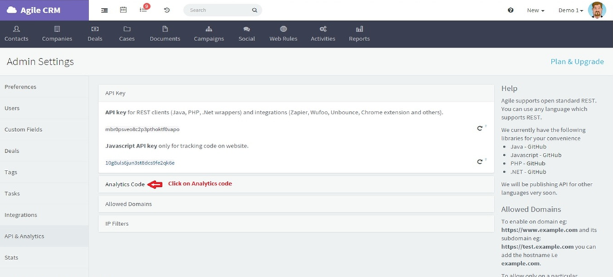This screenshot has height=277, width=613.
Task: Select Tasks in admin sidebar
Action: coord(44,193)
